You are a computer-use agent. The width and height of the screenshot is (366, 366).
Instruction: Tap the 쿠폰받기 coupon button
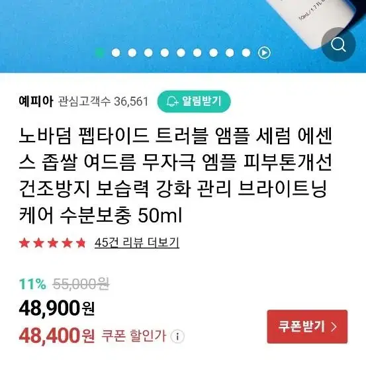point(307,326)
